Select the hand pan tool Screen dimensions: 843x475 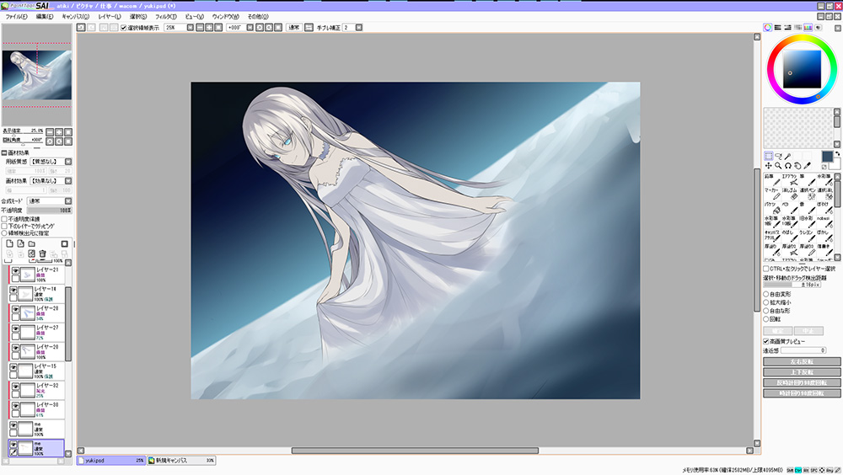797,166
